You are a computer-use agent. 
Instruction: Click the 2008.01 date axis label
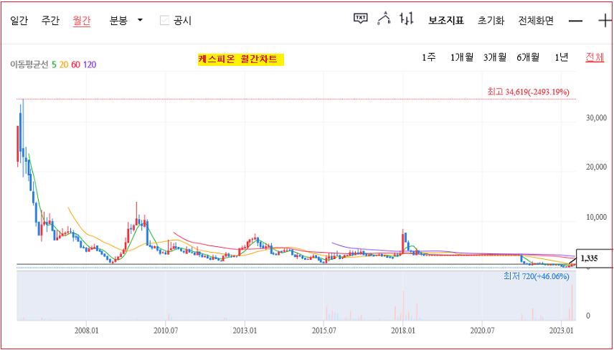[87, 331]
